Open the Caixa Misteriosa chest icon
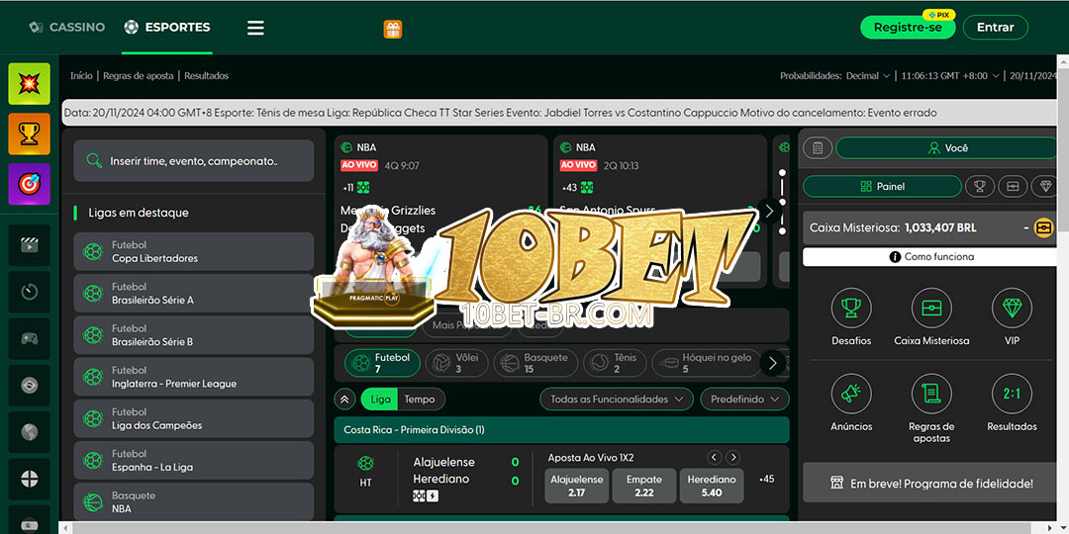Screen dimensions: 1069x534 point(931,308)
